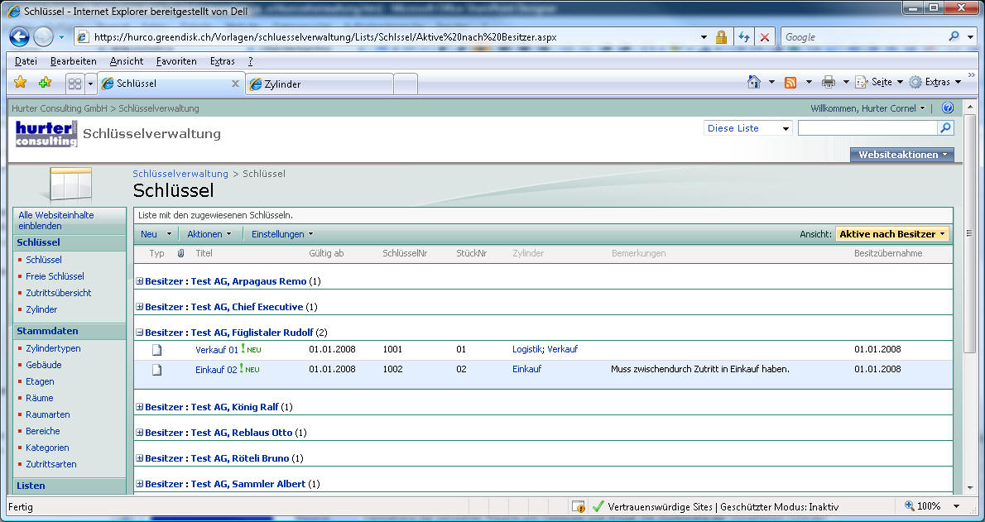
Task: Click the Logistik cylinder link
Action: (x=527, y=349)
